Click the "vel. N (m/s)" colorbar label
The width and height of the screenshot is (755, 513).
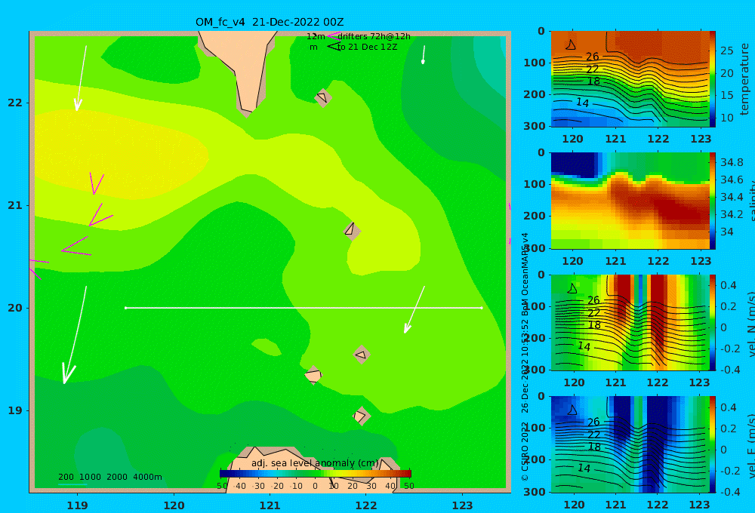tap(750, 323)
